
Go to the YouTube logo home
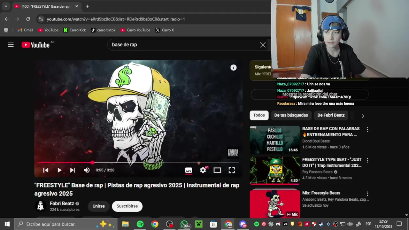click(35, 45)
